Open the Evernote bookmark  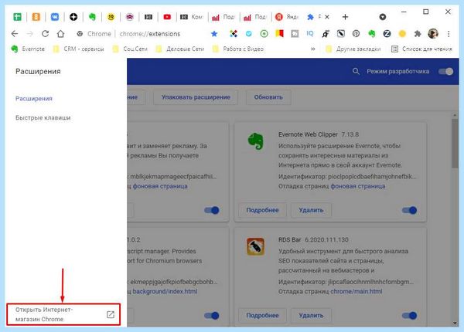[28, 49]
